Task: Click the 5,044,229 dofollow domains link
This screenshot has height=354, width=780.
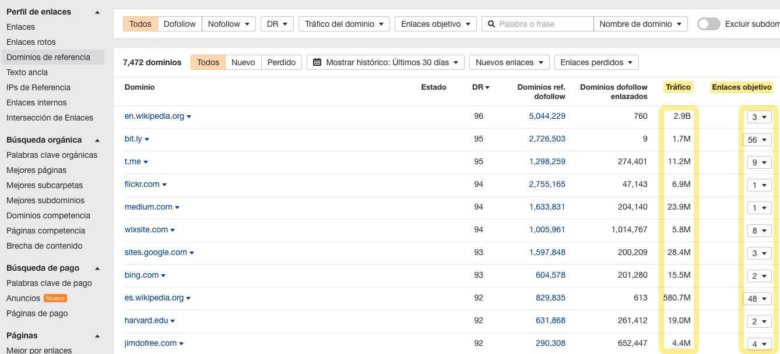Action: [547, 116]
